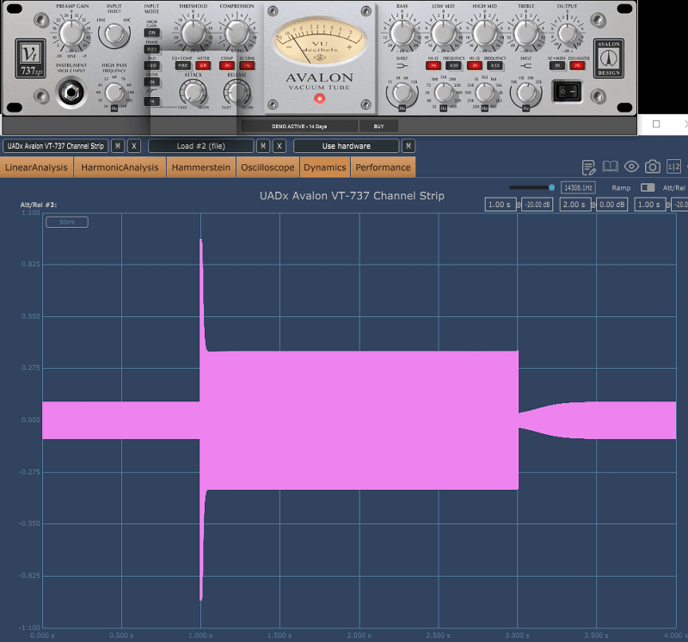
Task: Toggle the Ramp switch
Action: pyautogui.click(x=648, y=187)
